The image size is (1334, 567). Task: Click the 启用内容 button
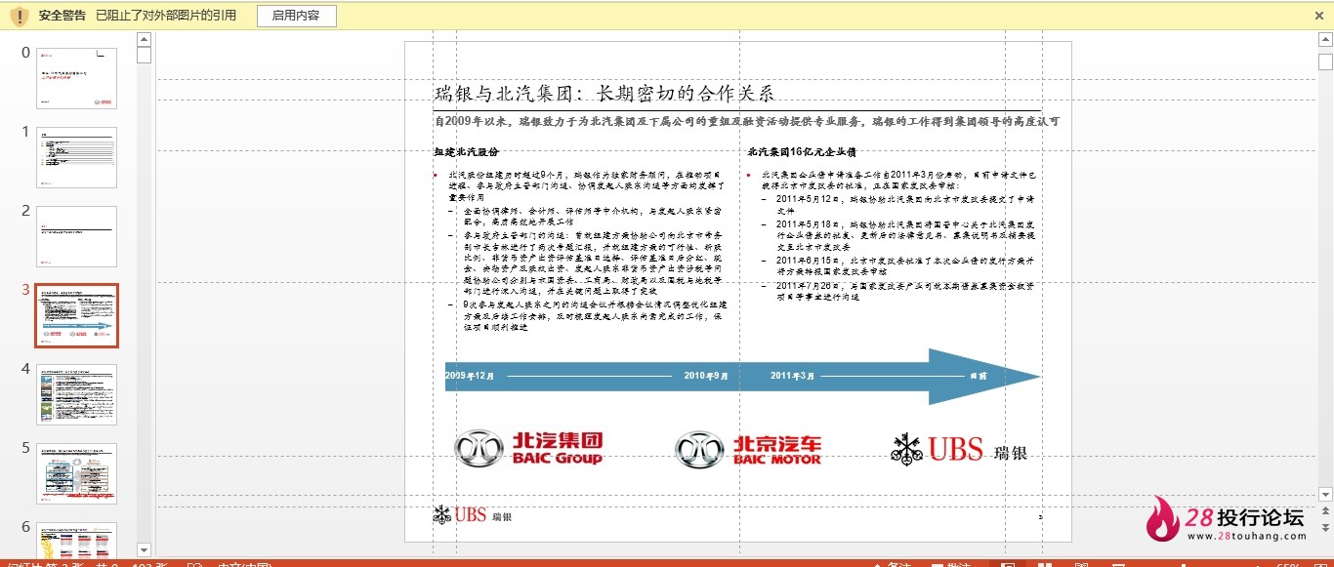296,16
